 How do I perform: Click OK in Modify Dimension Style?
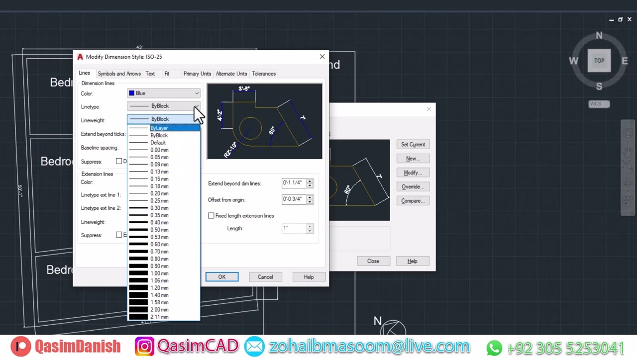coord(222,277)
